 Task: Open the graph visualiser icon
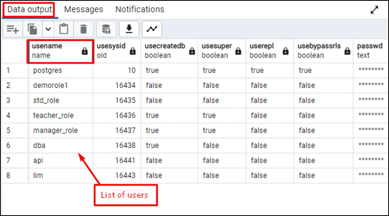tap(151, 29)
